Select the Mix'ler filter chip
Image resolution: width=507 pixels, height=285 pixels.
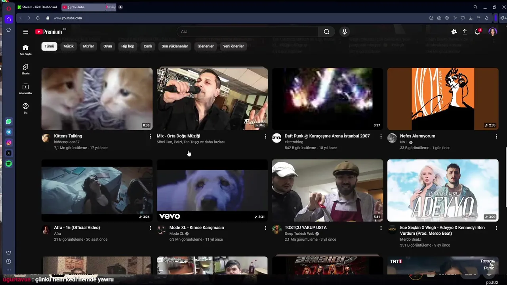[88, 46]
